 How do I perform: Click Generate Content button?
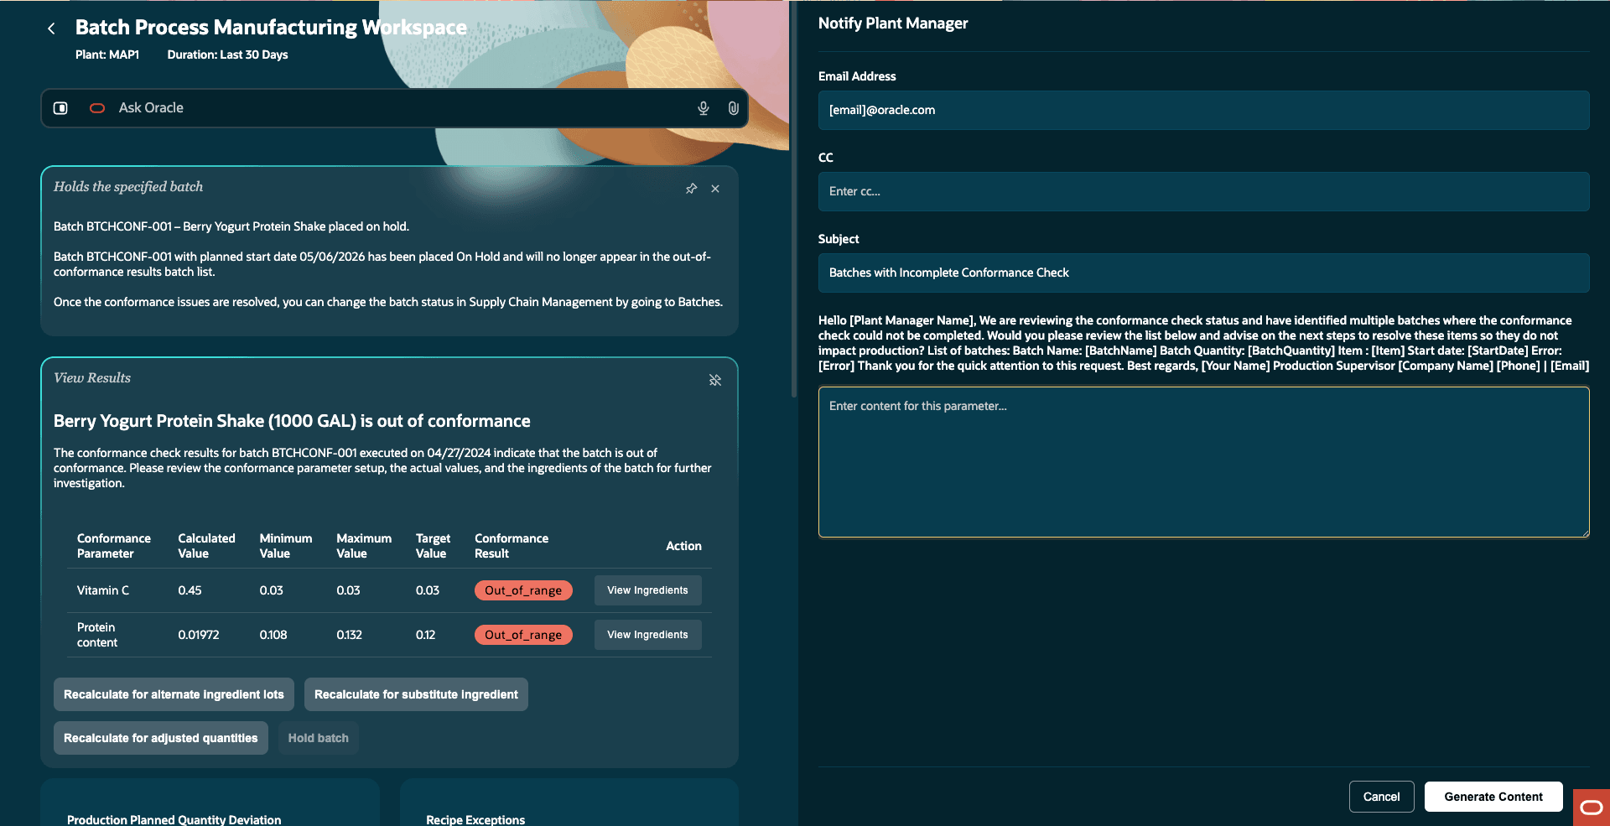(1493, 797)
